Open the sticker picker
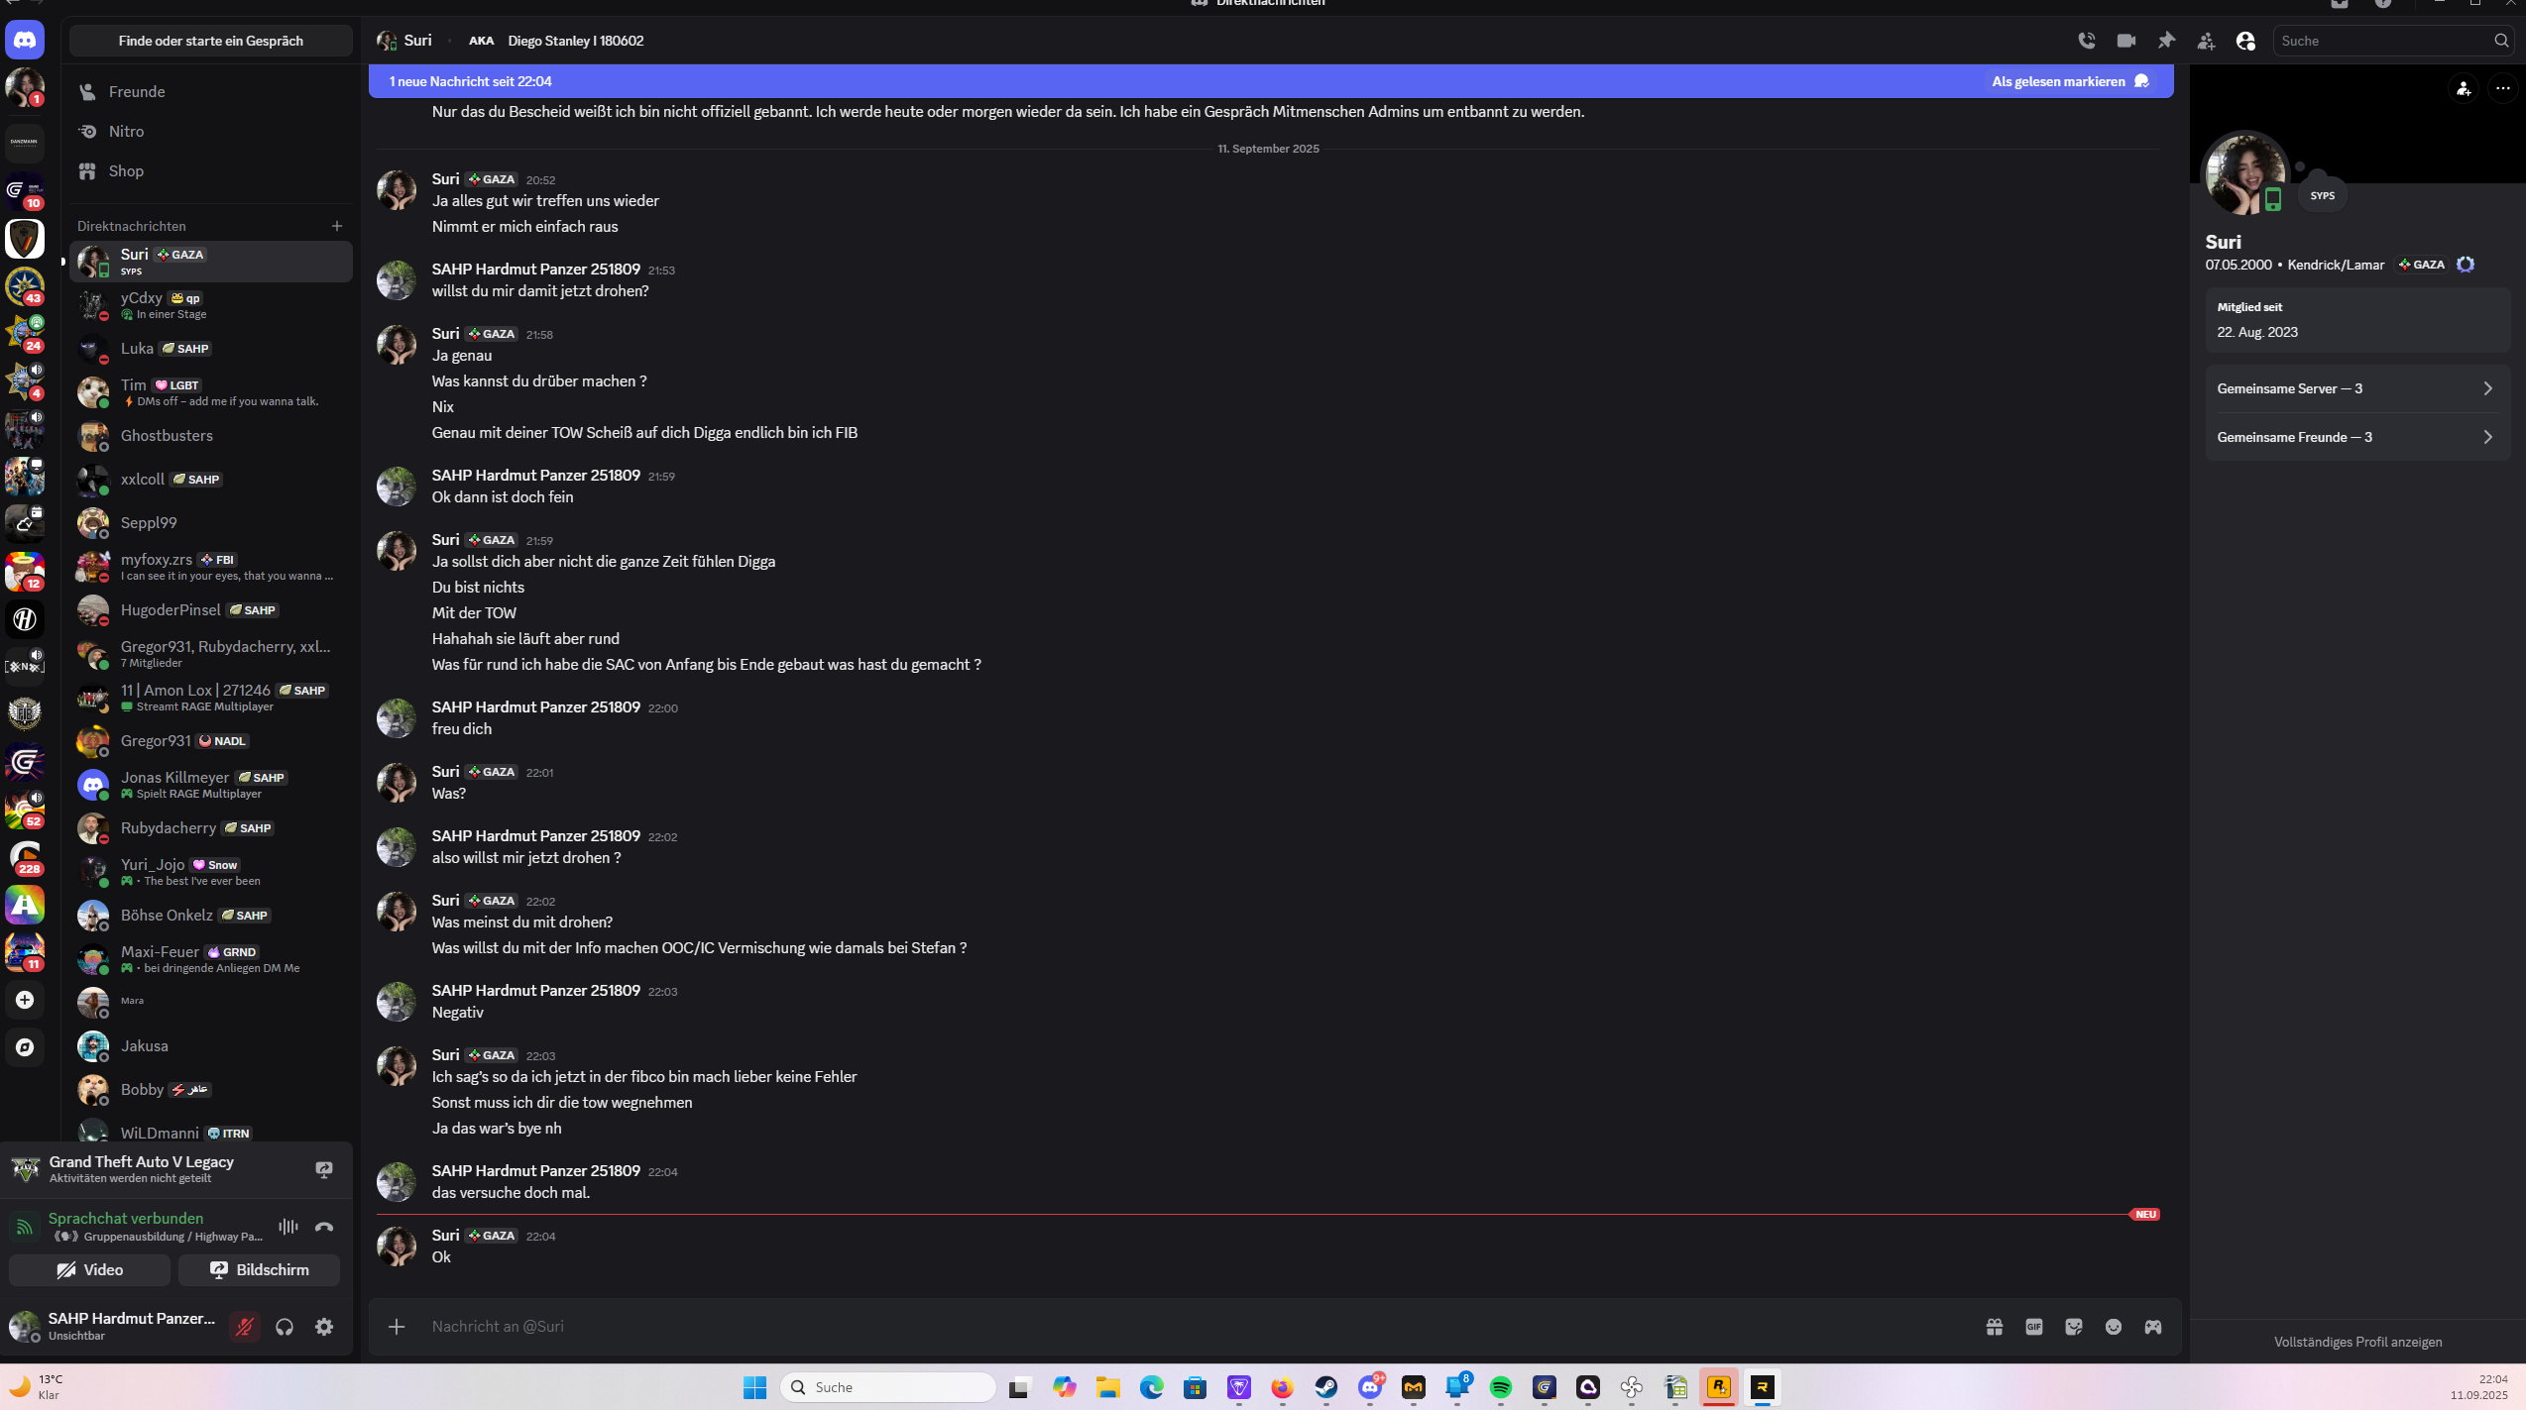Image resolution: width=2526 pixels, height=1410 pixels. click(2074, 1327)
